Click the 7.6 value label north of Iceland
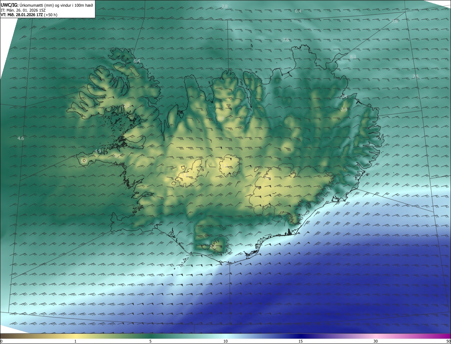Screen dimensions: 451x344 (x=286, y=40)
